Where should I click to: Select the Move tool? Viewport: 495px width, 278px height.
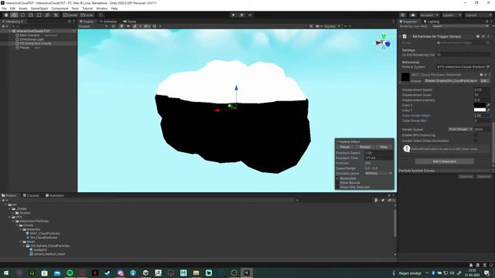pyautogui.click(x=14, y=15)
